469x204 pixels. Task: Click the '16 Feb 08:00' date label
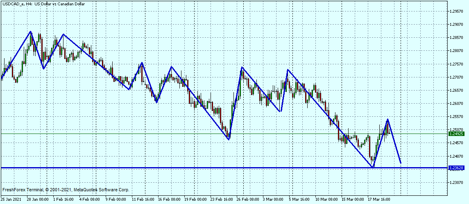[x=170, y=199]
